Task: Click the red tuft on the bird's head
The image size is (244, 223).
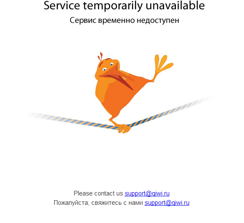Action: 100,56
